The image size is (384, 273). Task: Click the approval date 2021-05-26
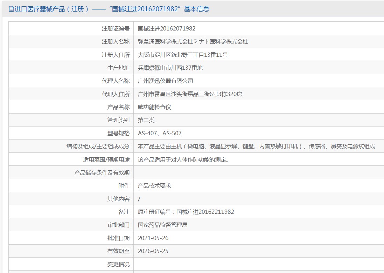tap(153, 238)
